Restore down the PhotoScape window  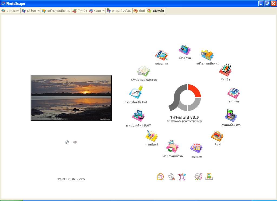tap(267, 3)
